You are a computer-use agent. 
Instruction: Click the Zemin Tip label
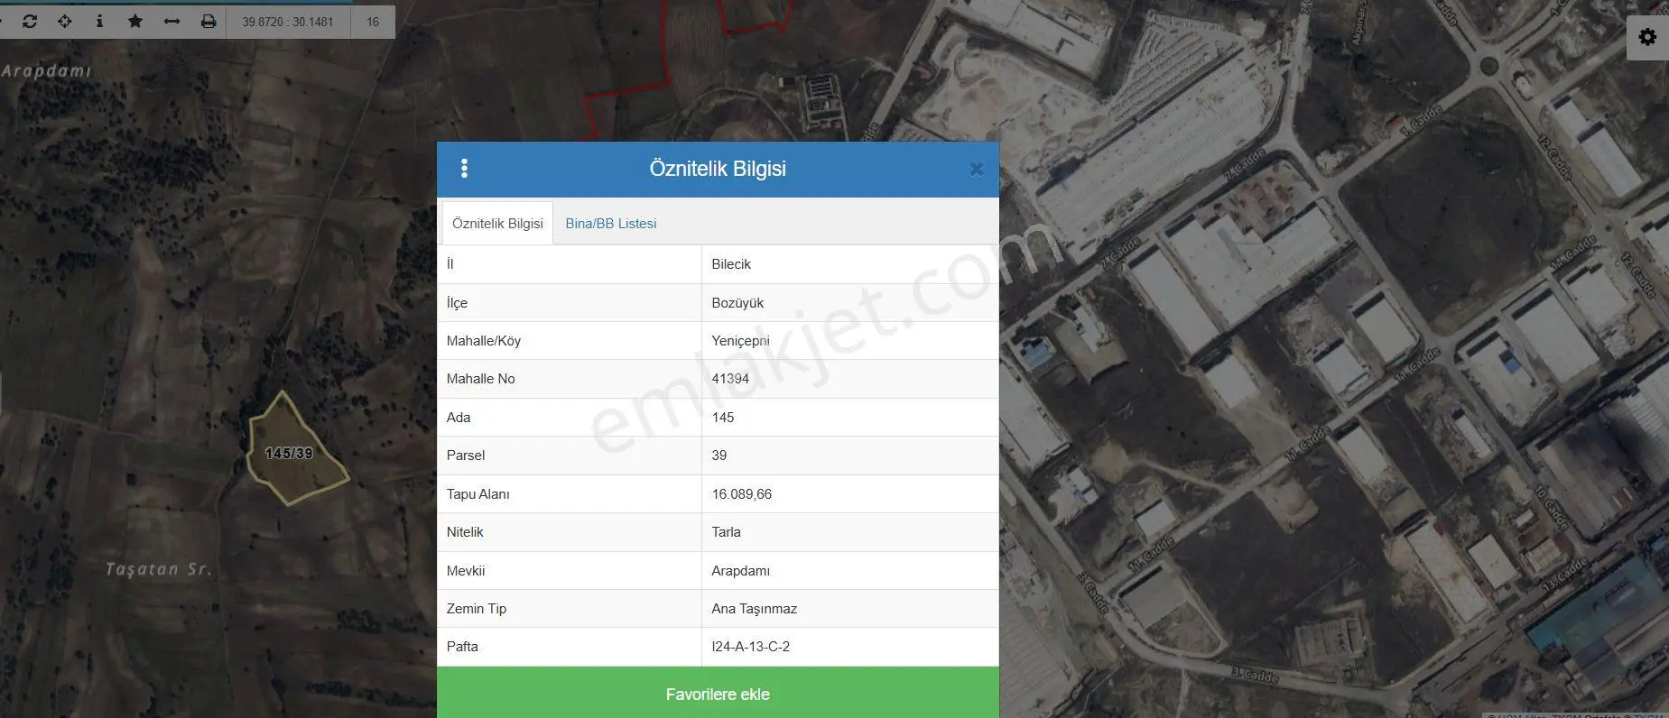(x=477, y=609)
